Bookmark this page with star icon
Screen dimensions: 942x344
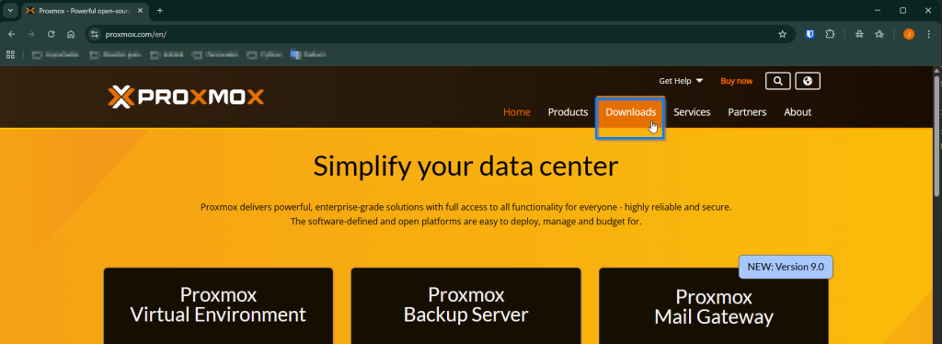[782, 34]
